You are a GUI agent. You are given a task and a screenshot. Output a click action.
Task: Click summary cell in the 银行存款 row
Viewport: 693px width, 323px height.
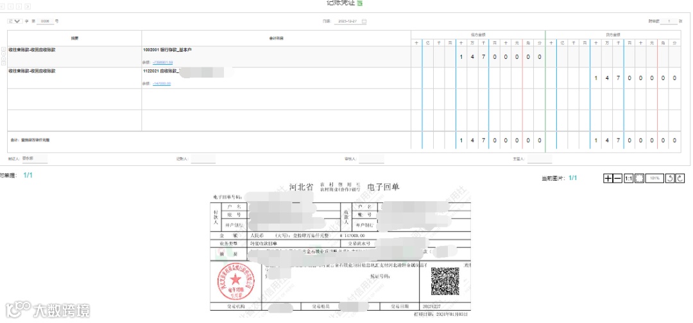[x=74, y=56]
